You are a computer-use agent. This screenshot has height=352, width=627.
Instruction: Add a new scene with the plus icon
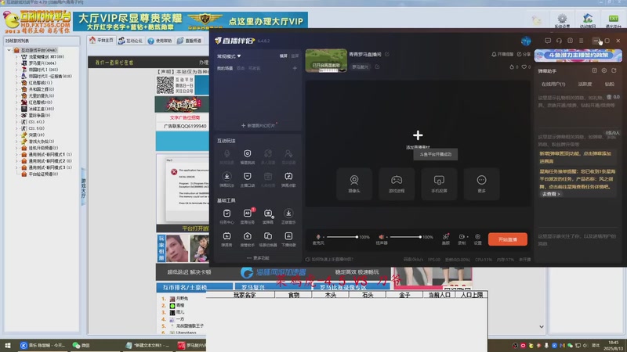tap(295, 68)
